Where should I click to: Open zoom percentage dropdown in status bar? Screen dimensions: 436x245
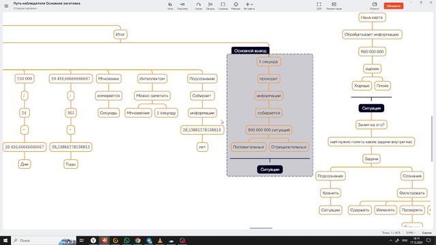click(410, 233)
